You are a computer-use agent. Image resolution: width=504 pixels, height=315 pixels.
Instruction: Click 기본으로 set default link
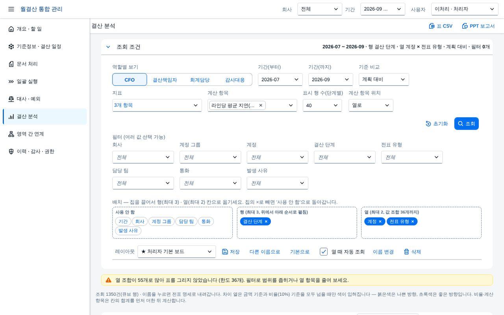[x=300, y=252]
